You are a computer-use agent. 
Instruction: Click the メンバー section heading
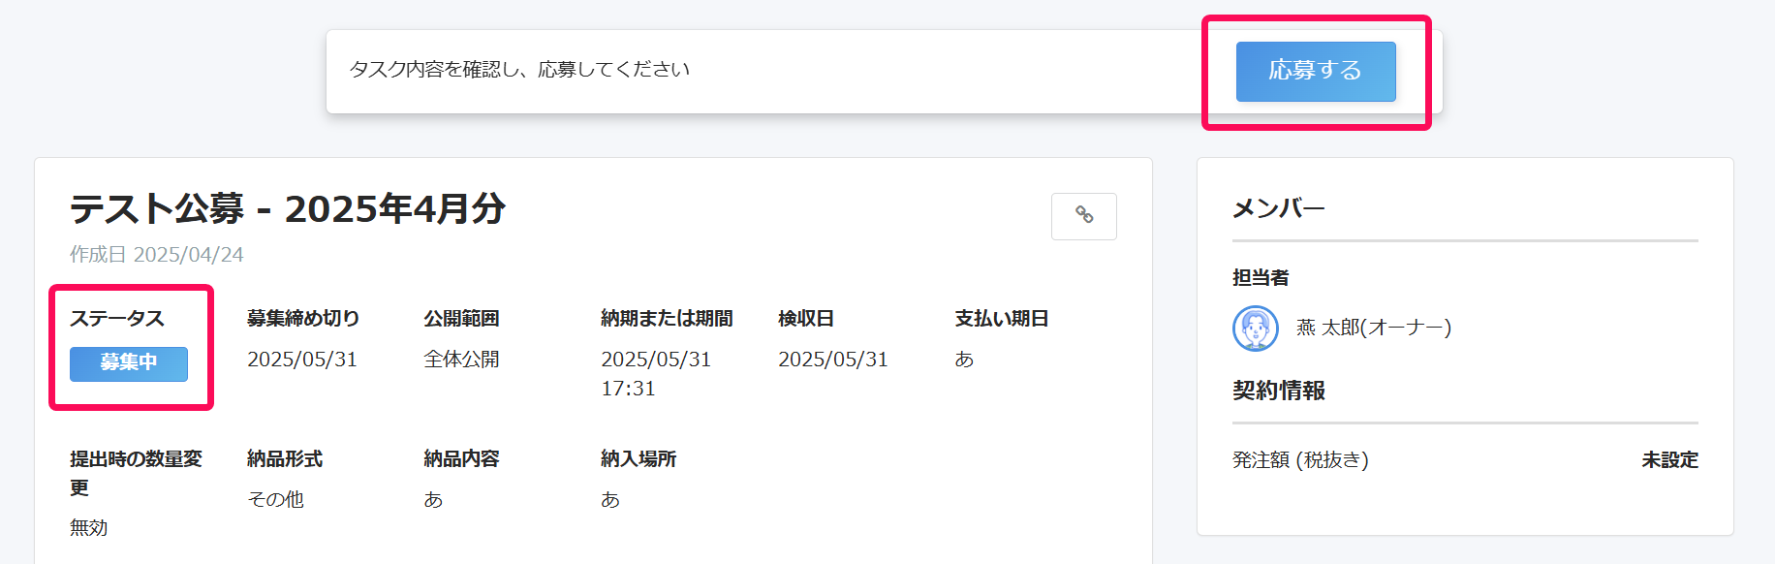pos(1279,208)
